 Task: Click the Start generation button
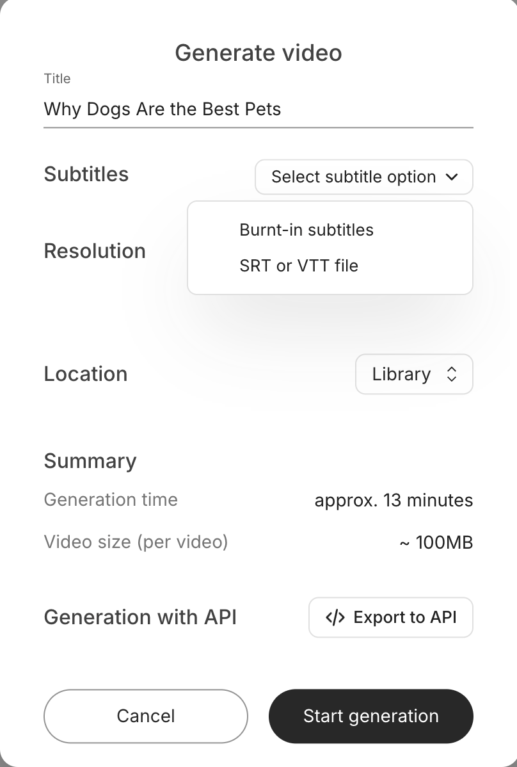tap(371, 716)
